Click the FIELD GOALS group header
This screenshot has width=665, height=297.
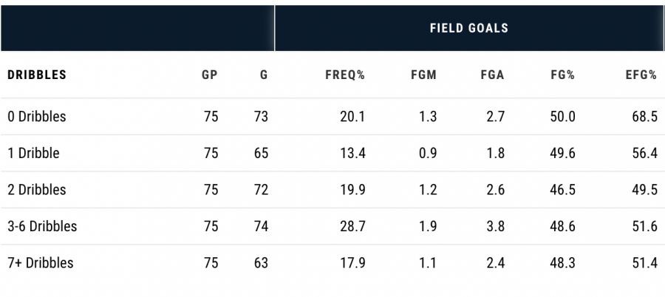[469, 28]
